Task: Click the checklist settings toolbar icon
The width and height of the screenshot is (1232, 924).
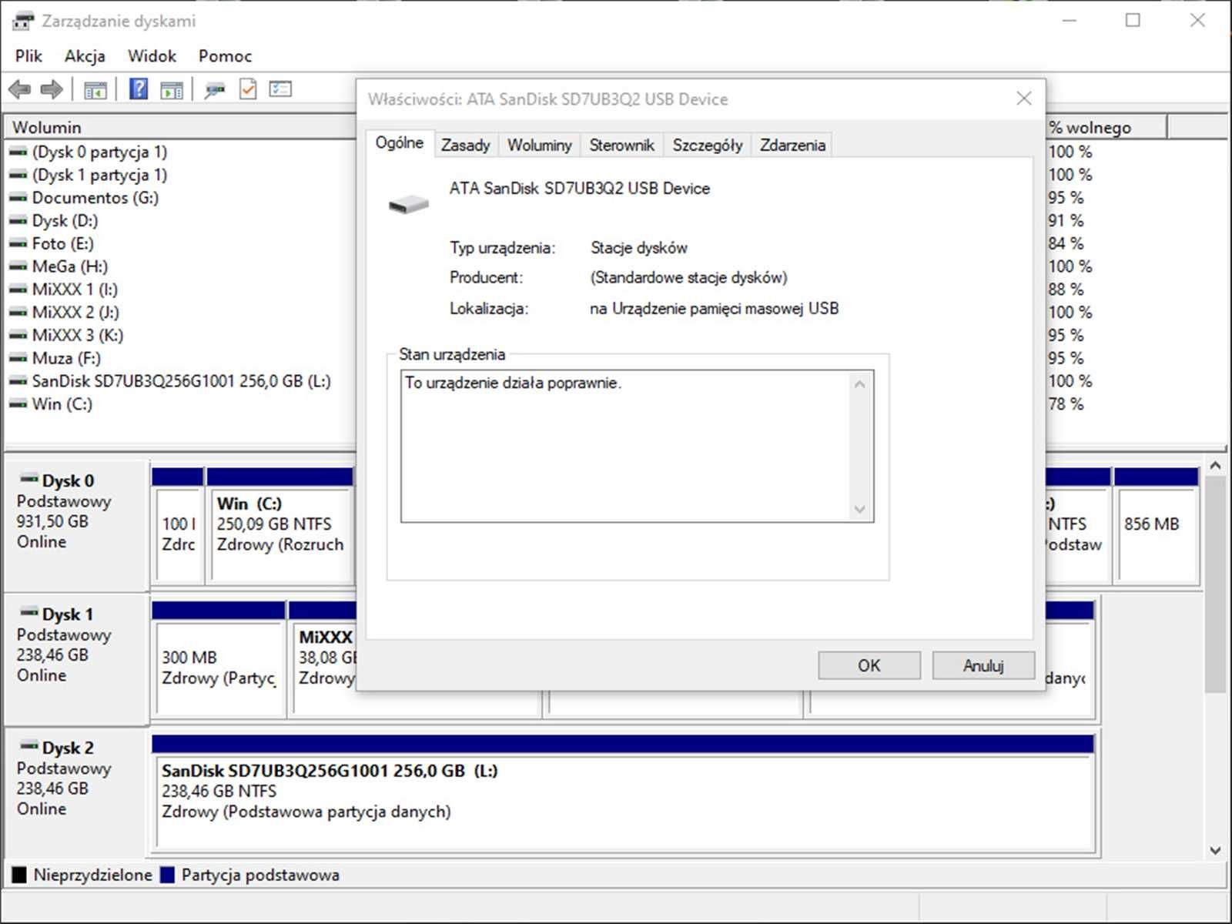Action: pos(280,89)
